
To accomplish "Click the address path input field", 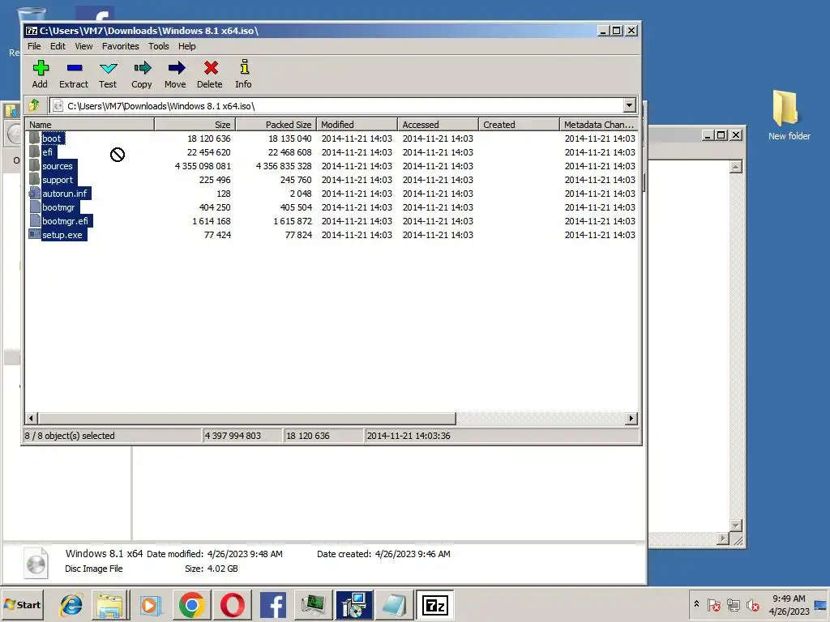I will [336, 105].
